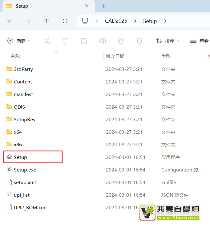Click the Rename icon in toolbar
The image size is (210, 227).
pos(102,41)
